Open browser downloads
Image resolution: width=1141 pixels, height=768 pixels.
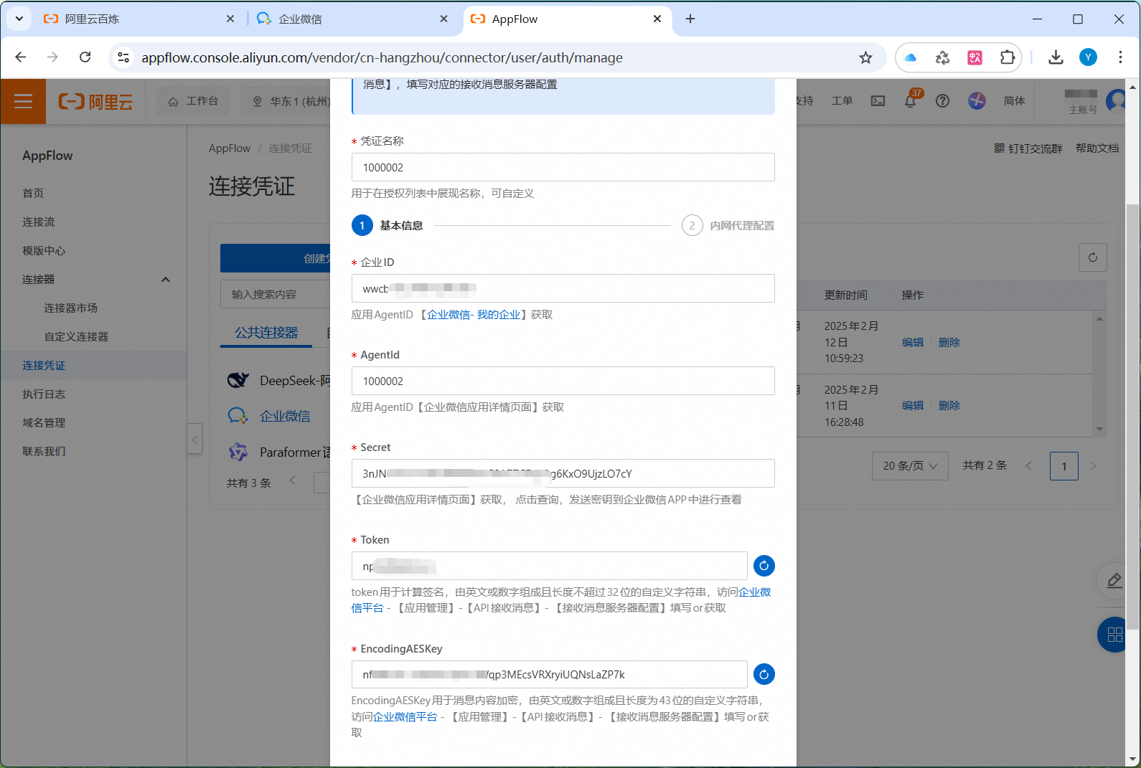click(1056, 57)
